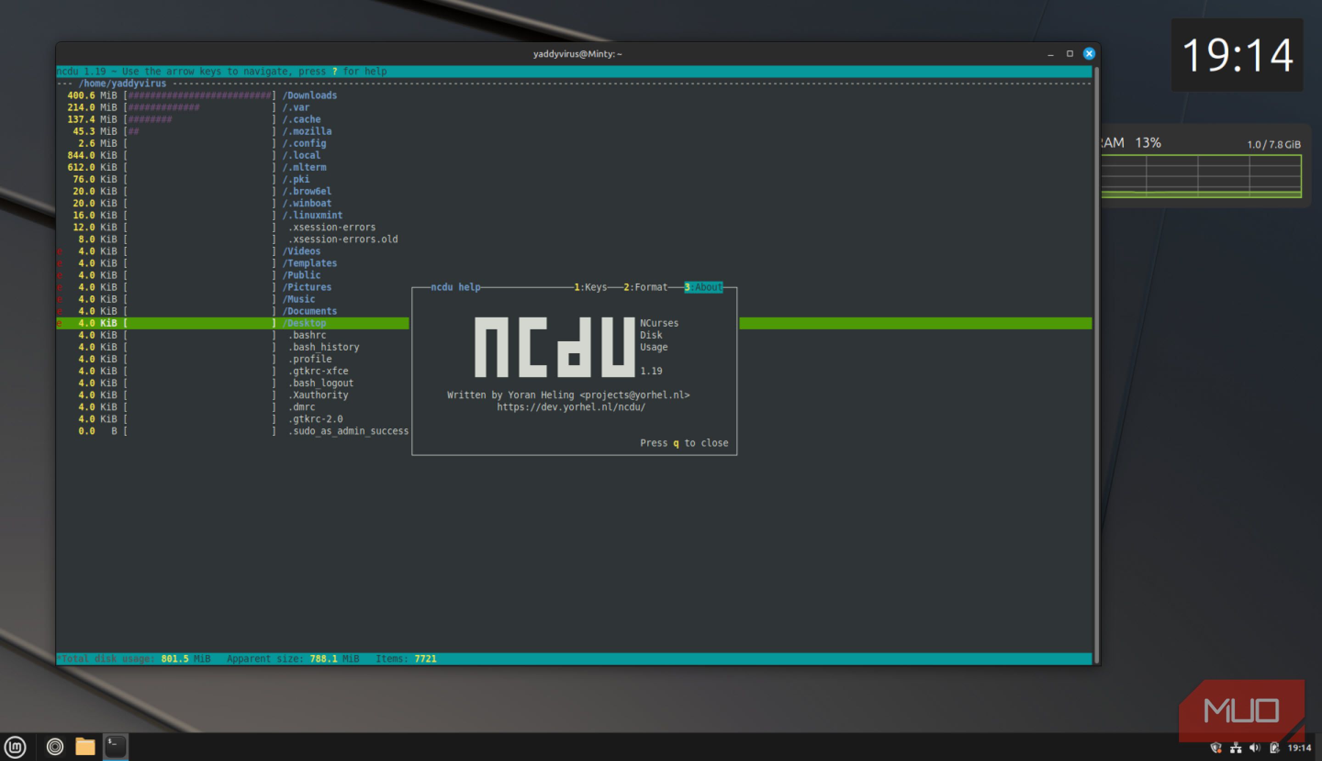Click the Items: 7721 status entry
1322x761 pixels.
[x=406, y=659]
